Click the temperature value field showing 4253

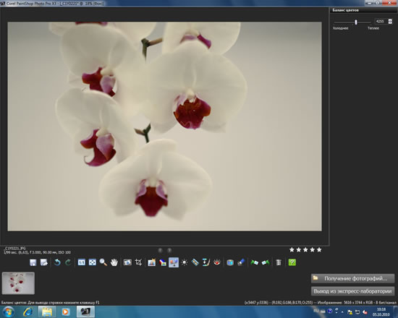pyautogui.click(x=381, y=21)
